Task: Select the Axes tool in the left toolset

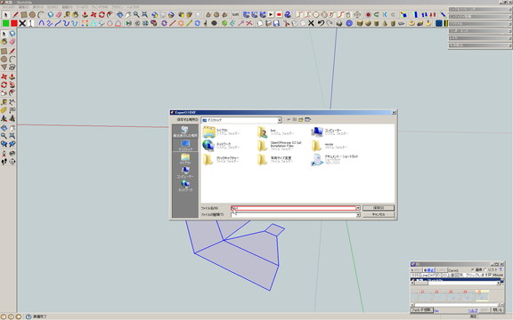Action: click(4, 118)
